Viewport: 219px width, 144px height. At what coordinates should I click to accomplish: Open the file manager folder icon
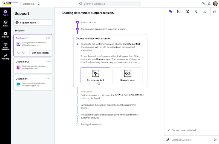coord(179,12)
